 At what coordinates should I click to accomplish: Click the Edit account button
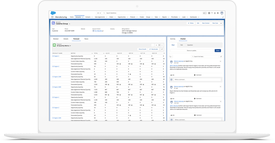[198, 23]
